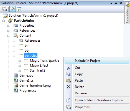This screenshot has width=130, height=111.
Task: Select the Matrix Effect label
Action: click(39, 65)
